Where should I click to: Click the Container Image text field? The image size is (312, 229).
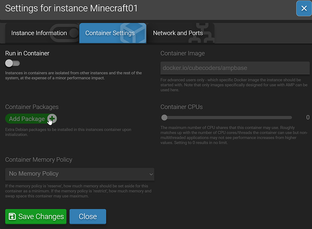235,68
